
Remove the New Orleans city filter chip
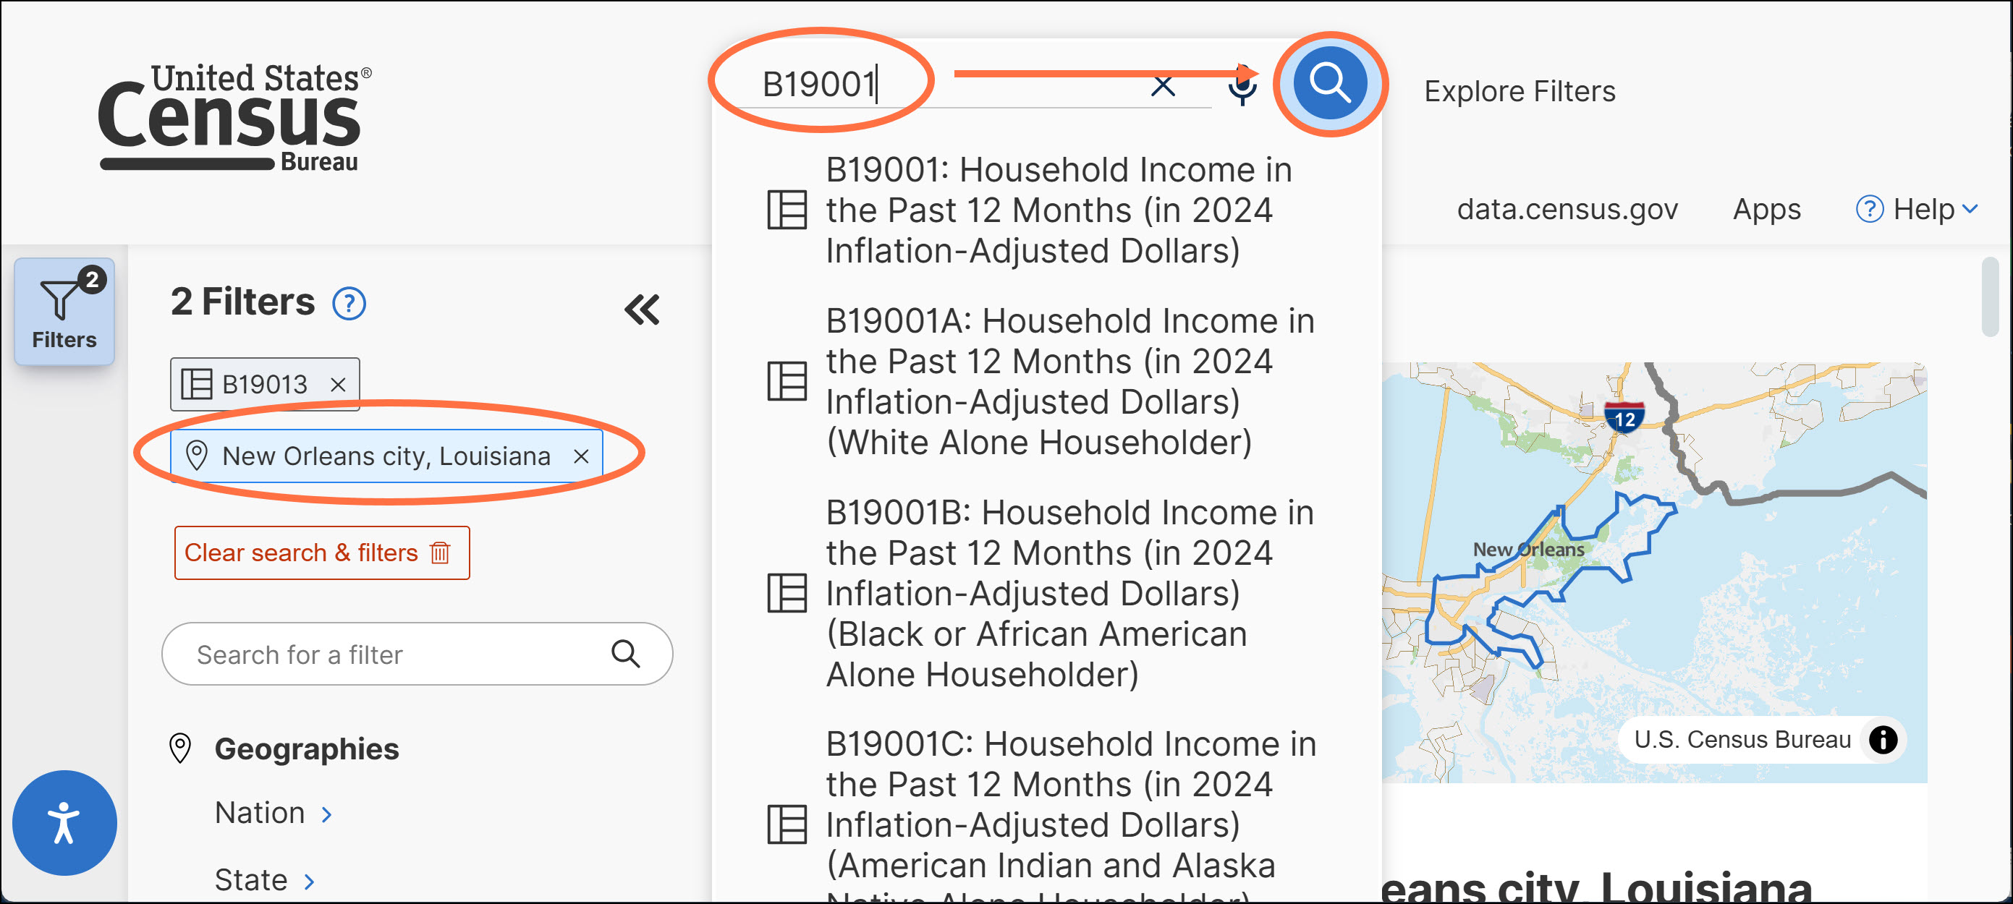pyautogui.click(x=580, y=456)
